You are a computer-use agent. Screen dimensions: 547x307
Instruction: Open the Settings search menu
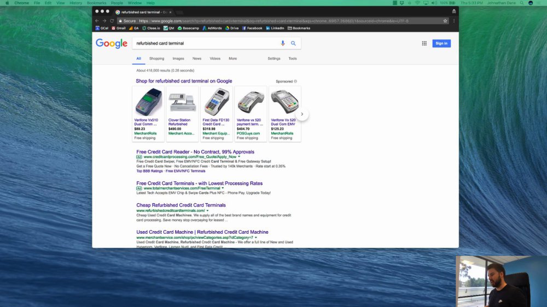(x=274, y=58)
